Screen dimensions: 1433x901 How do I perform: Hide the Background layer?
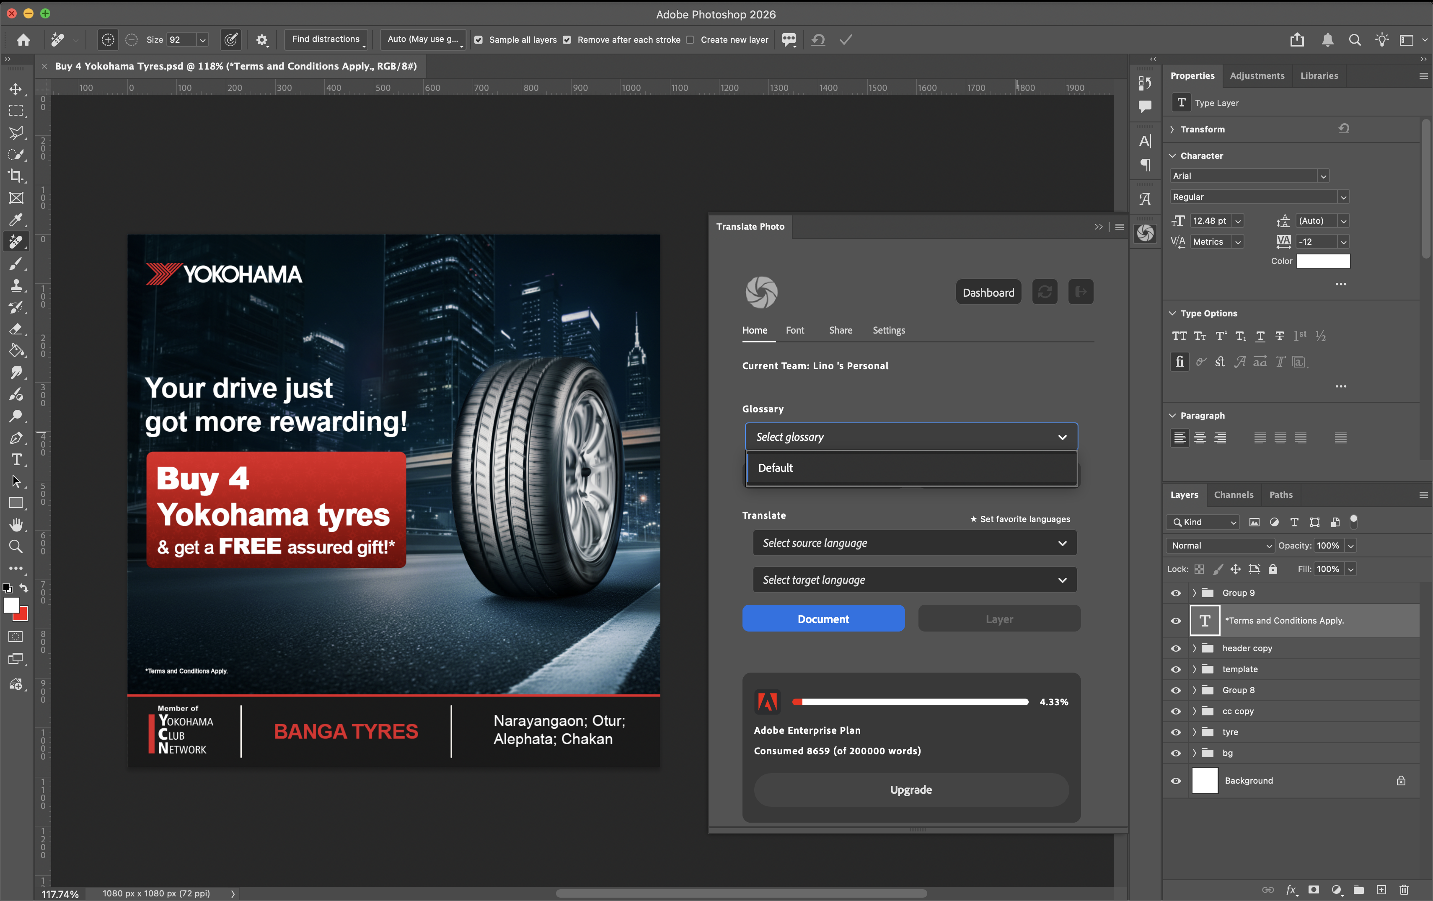coord(1176,781)
